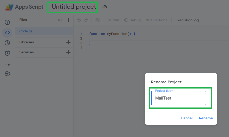Open the Overview info icon in sidebar
This screenshot has width=229, height=137.
pyautogui.click(x=7, y=22)
